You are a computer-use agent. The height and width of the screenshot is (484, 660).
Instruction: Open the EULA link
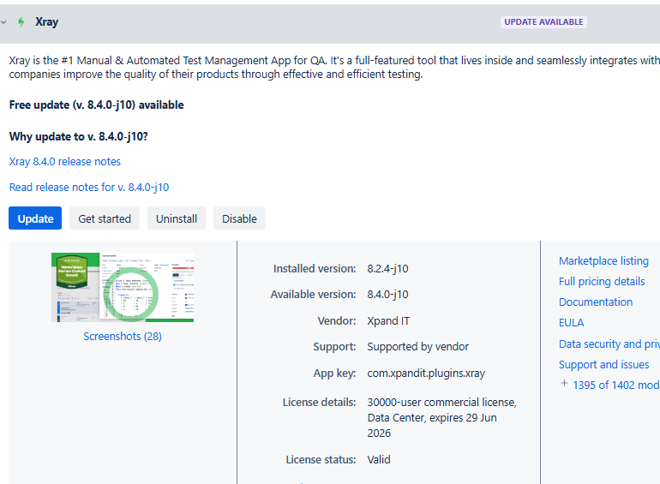coord(572,323)
